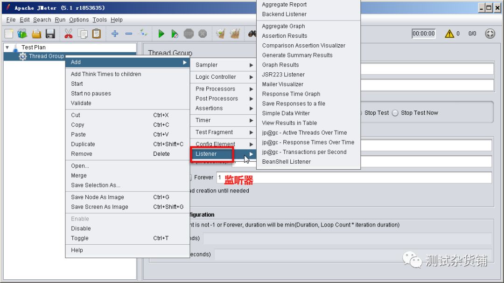Click Disable in context menu

coord(127,228)
